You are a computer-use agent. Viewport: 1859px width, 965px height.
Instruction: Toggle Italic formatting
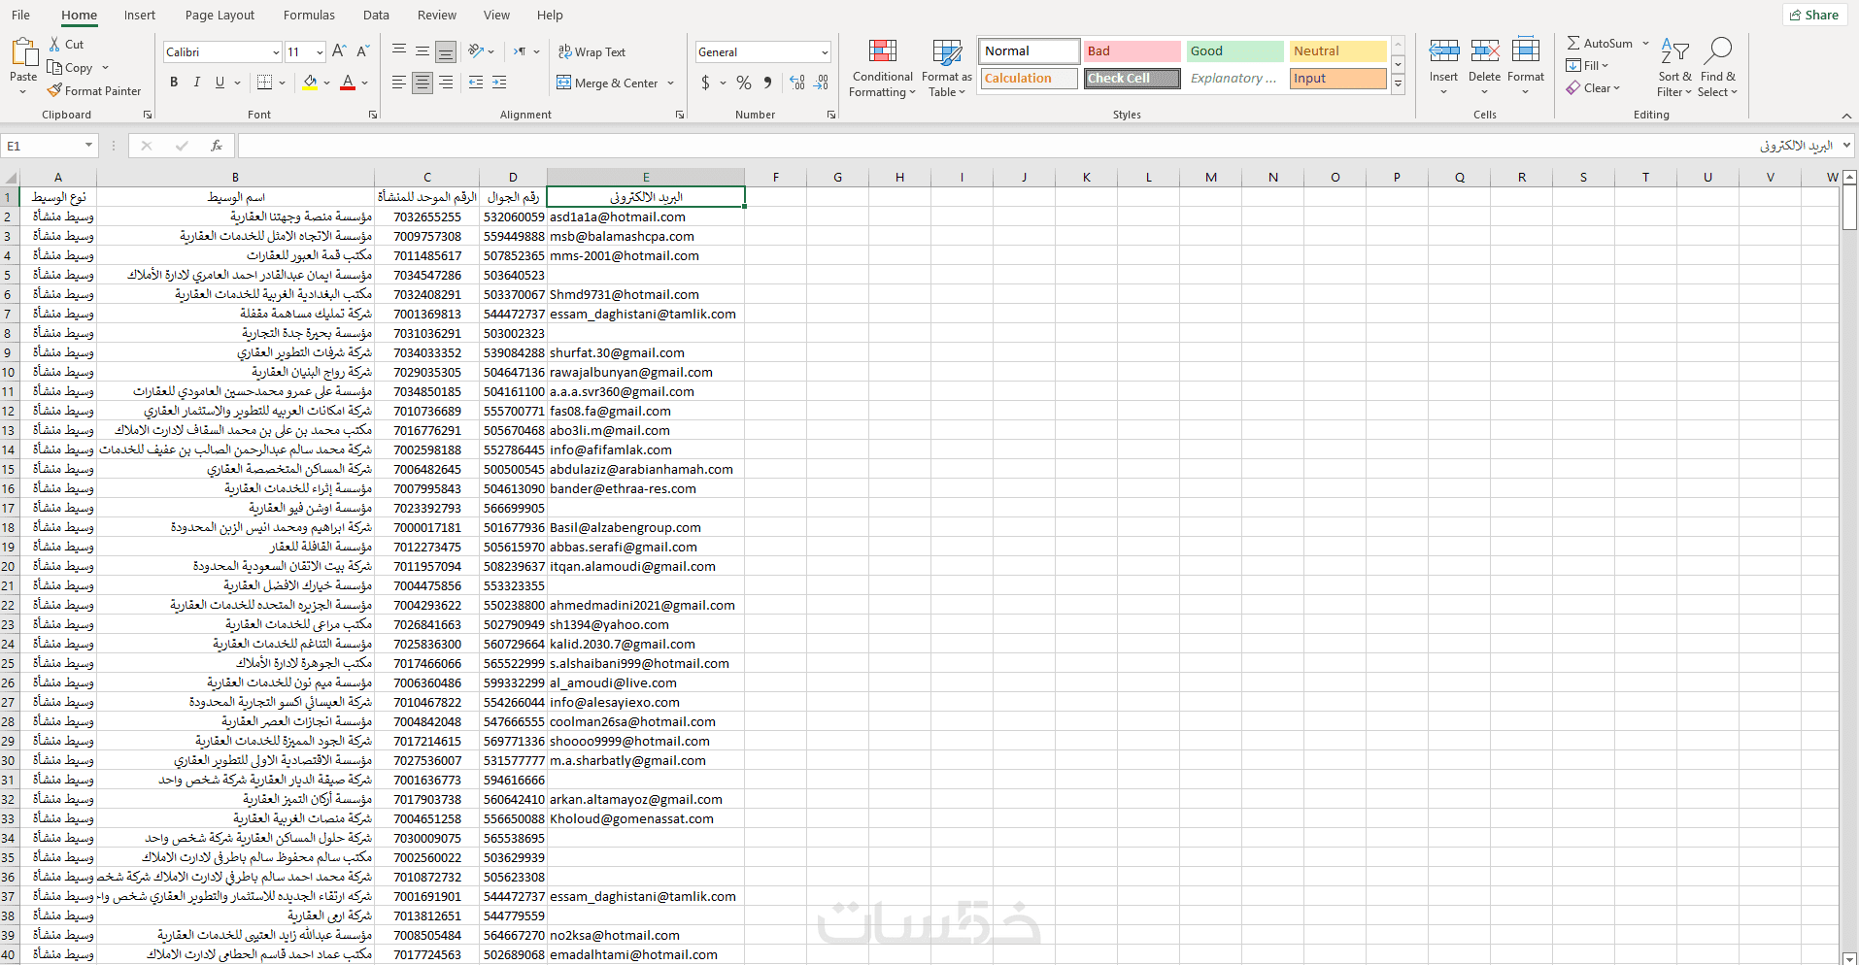(197, 83)
